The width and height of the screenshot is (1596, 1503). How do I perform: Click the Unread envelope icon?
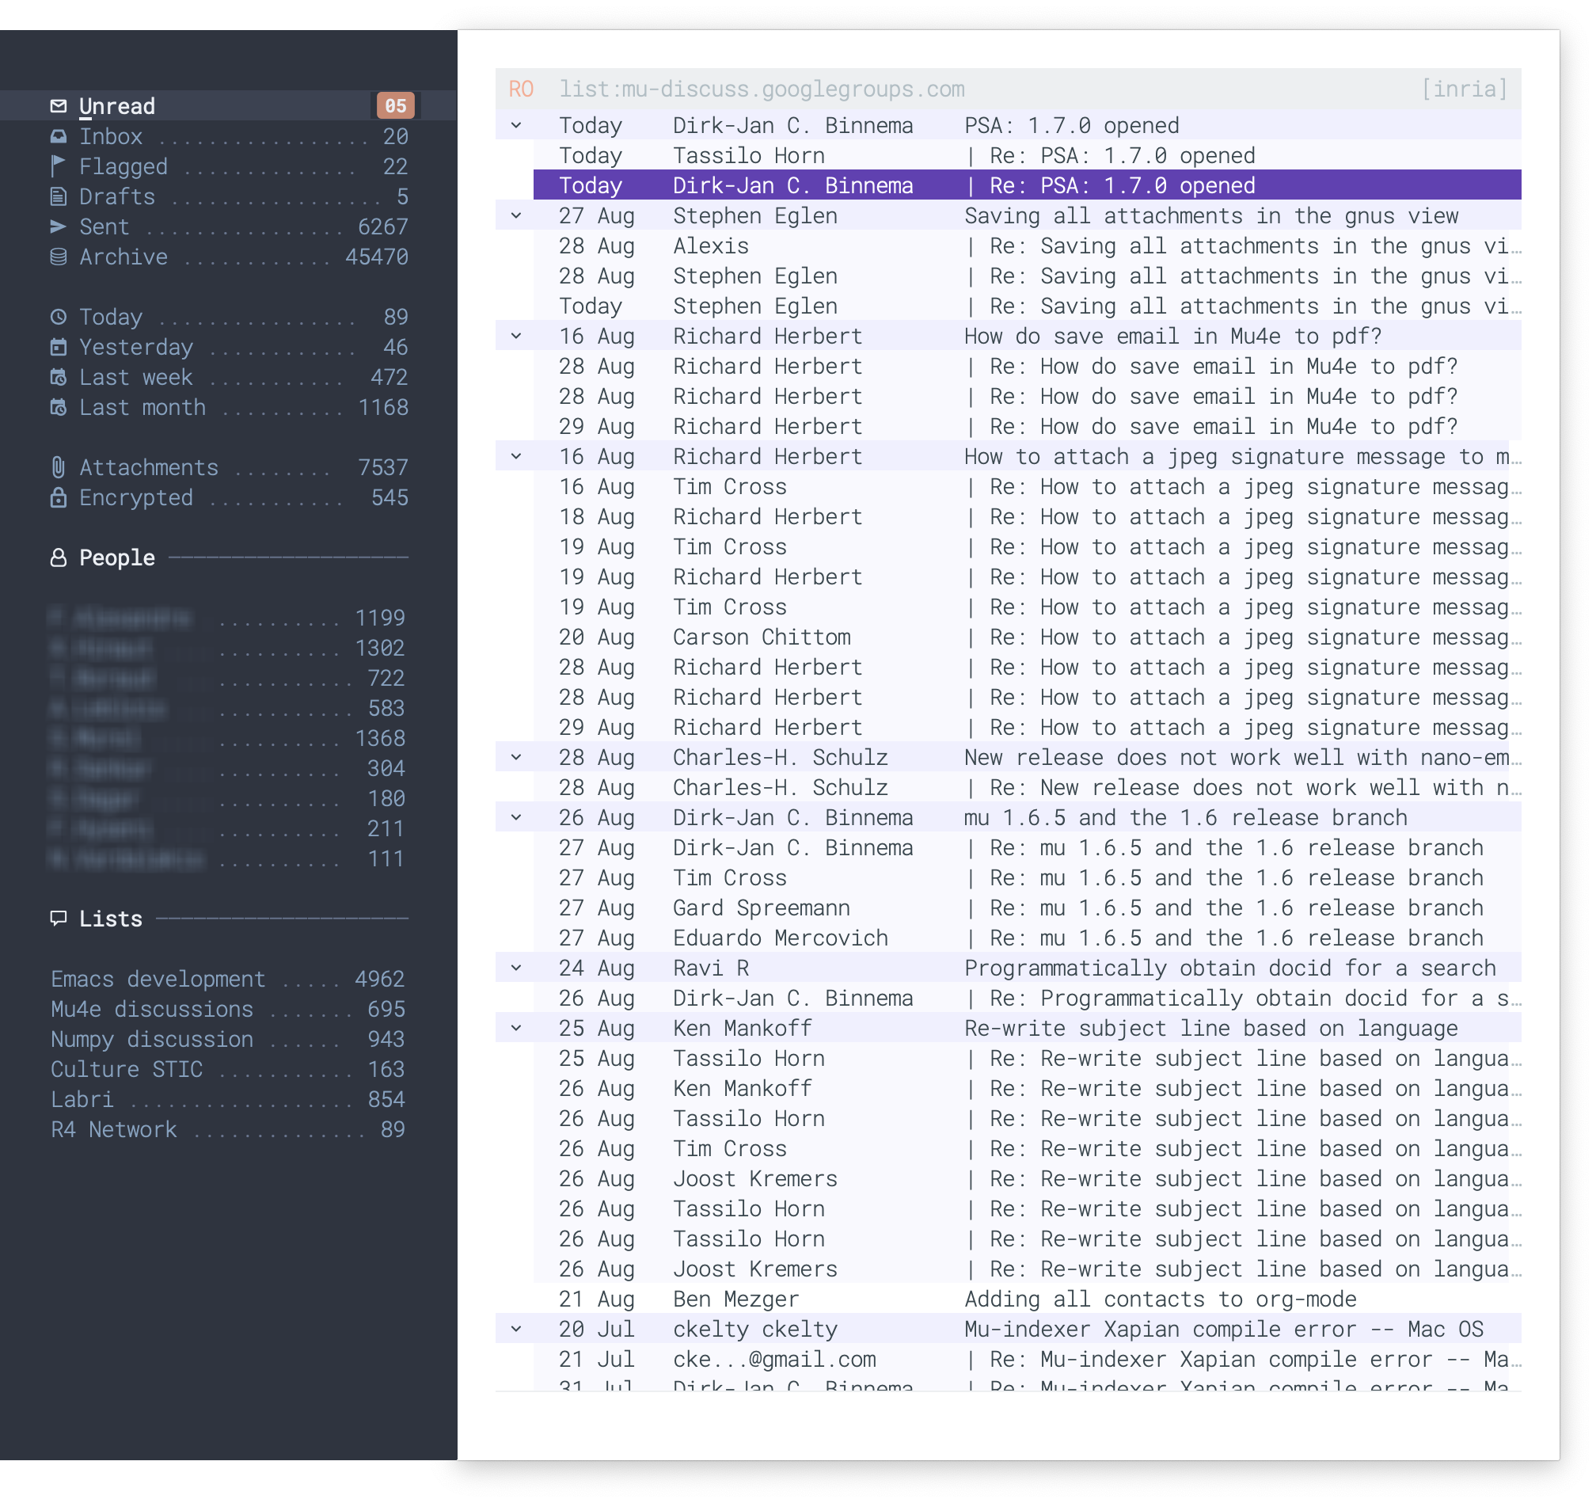pyautogui.click(x=58, y=106)
